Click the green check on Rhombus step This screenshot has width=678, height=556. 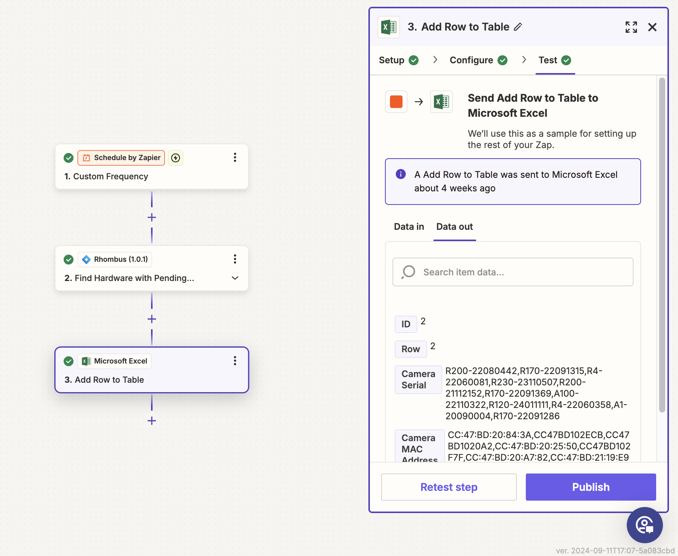[x=69, y=260]
